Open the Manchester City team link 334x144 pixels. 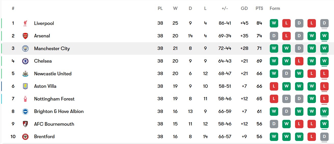click(52, 49)
